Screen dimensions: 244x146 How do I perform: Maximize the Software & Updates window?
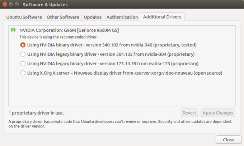[x=17, y=5]
